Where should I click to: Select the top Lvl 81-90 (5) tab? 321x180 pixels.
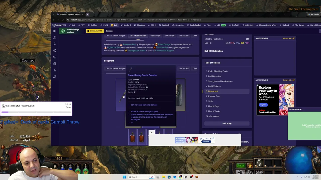click(x=183, y=36)
